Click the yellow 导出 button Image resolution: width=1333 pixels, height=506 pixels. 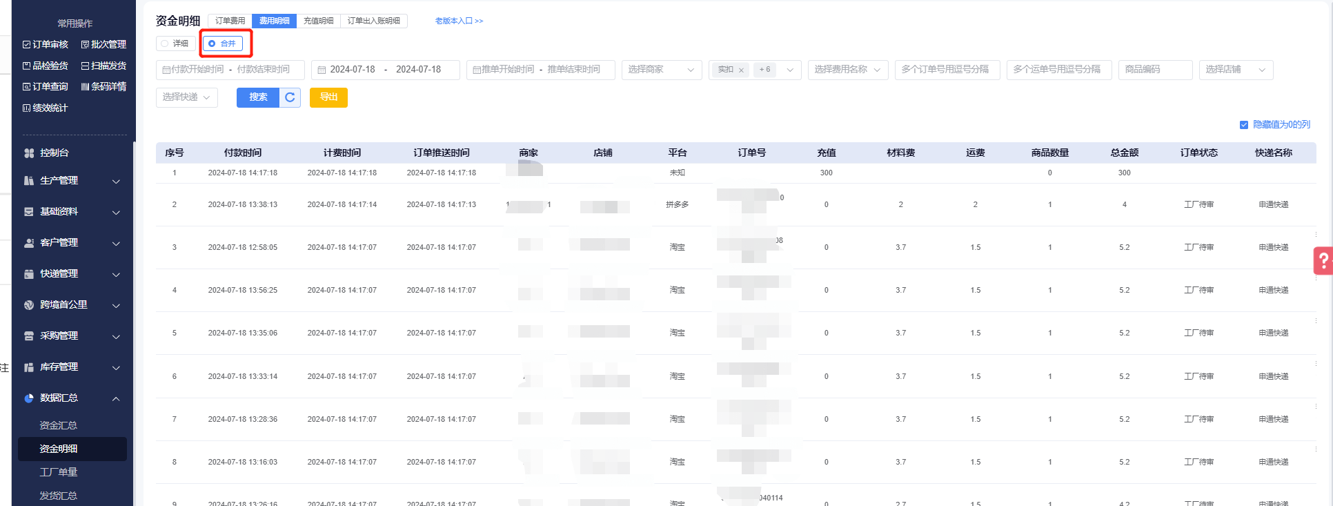328,97
